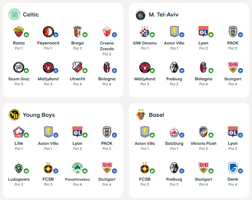Select Salzburg crest in Basel card

(x=174, y=132)
